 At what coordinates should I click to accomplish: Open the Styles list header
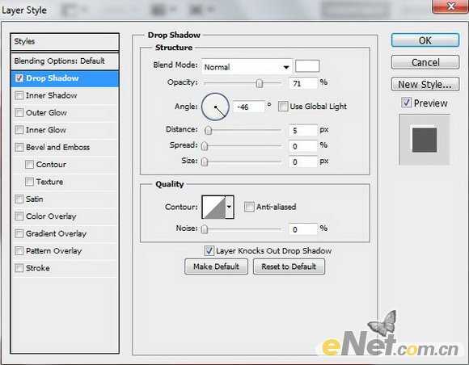click(x=65, y=41)
